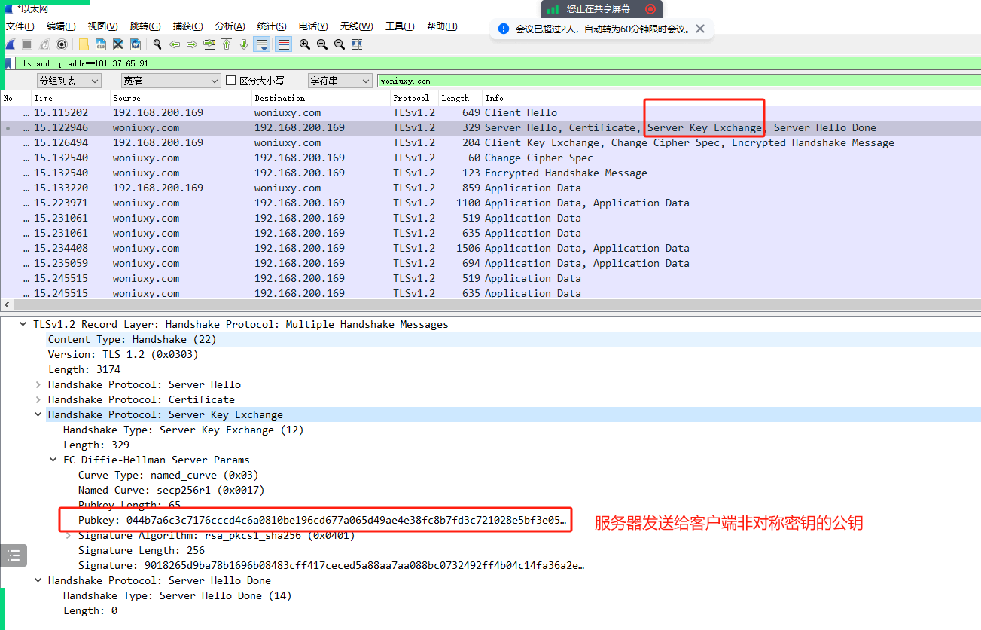Screen dimensions: 981x630
Task: Stop the running packet capture
Action: coord(27,44)
